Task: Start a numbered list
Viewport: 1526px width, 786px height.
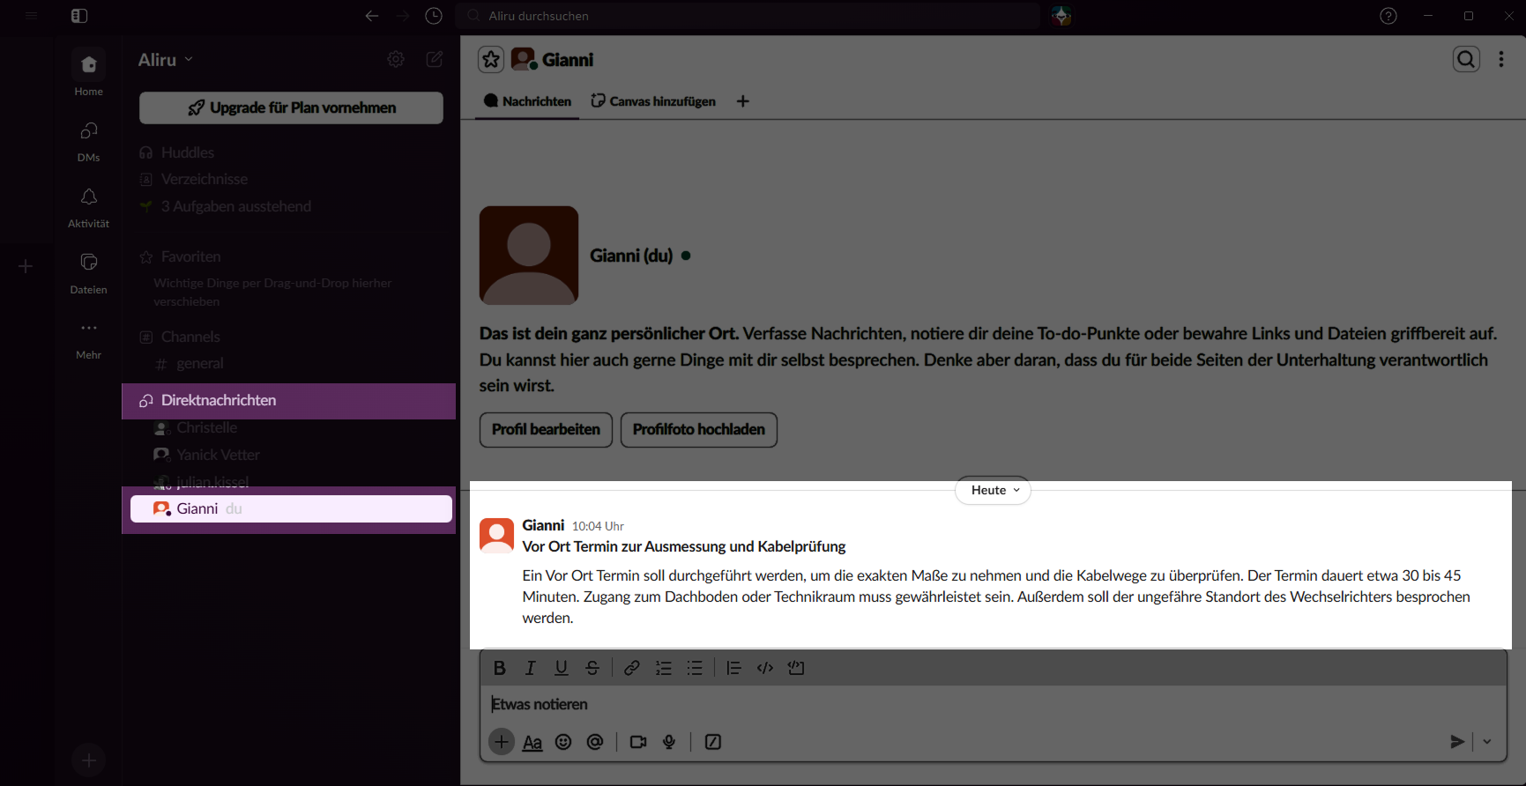Action: click(x=664, y=668)
